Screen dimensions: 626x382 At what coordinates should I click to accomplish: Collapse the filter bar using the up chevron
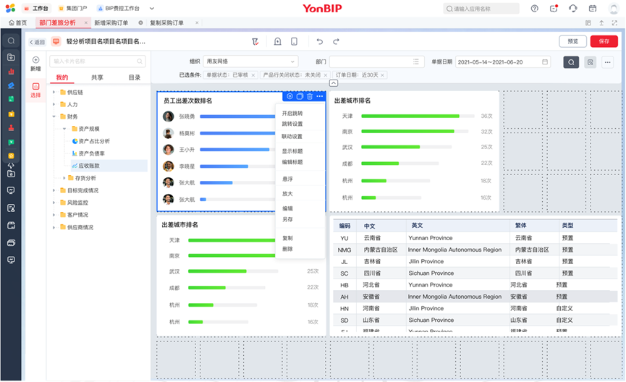333,83
